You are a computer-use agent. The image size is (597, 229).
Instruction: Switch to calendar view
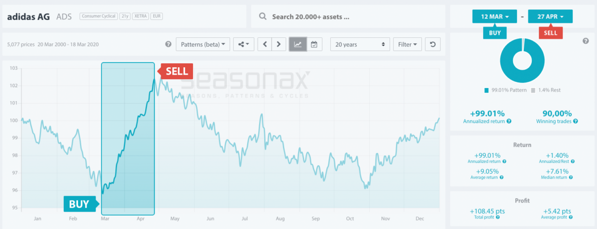(x=314, y=44)
